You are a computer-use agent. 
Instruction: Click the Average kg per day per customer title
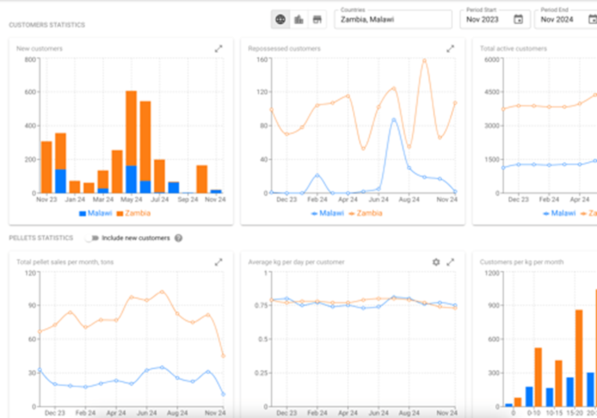point(296,262)
